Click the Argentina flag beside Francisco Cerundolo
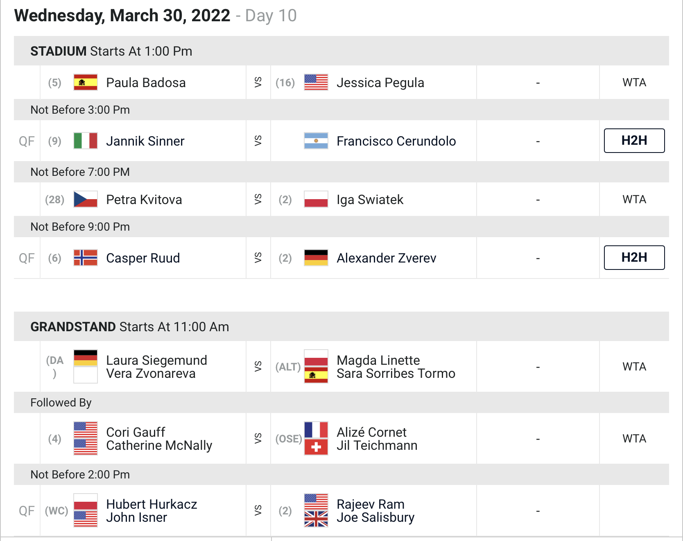The height and width of the screenshot is (541, 683). 316,141
